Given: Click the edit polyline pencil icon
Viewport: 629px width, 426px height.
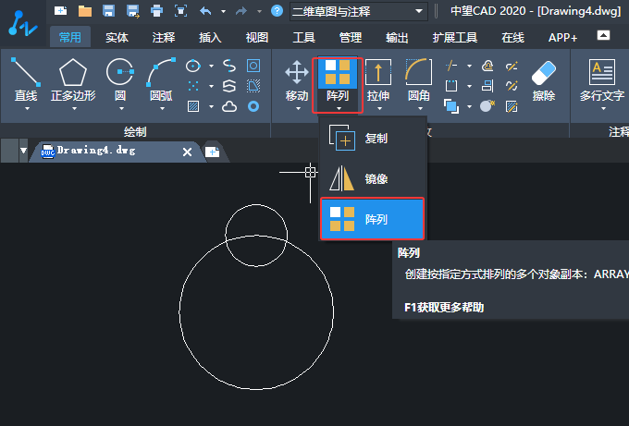Looking at the screenshot, I should [512, 66].
